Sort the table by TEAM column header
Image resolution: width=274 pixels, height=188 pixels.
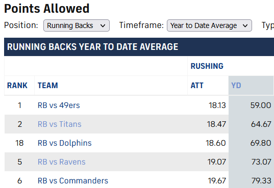[47, 86]
